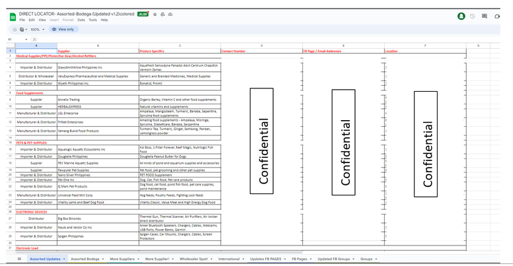513x266 pixels.
Task: Select the Big Box Binondo cell
Action: pyautogui.click(x=98, y=218)
